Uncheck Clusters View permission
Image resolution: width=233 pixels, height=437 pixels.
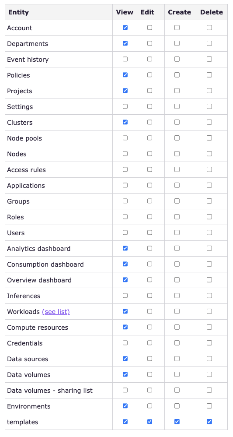pos(125,122)
